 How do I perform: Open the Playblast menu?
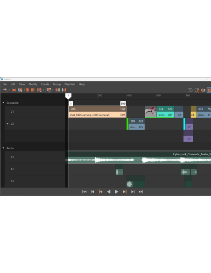pyautogui.click(x=70, y=84)
